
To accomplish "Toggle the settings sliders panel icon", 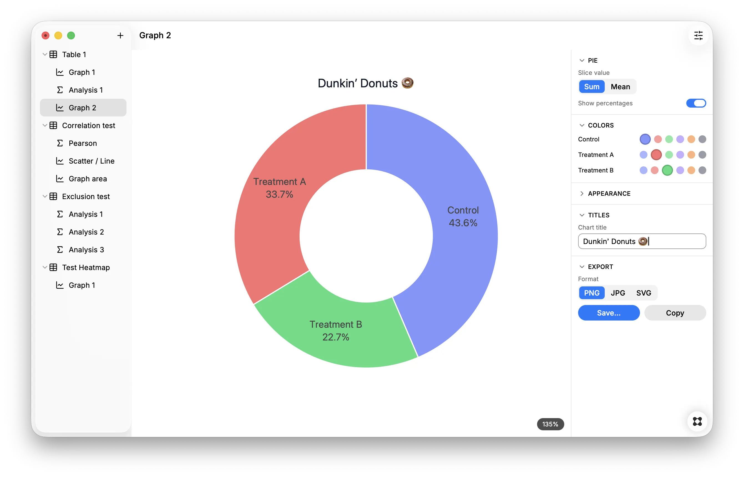I will 698,36.
